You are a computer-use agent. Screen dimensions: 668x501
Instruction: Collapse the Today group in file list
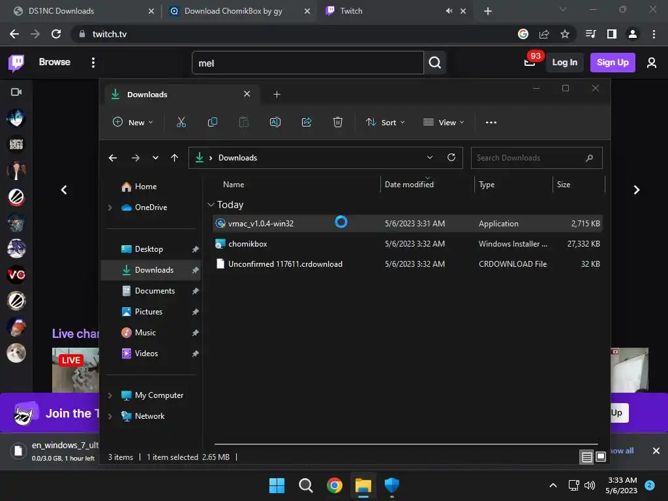tap(211, 205)
